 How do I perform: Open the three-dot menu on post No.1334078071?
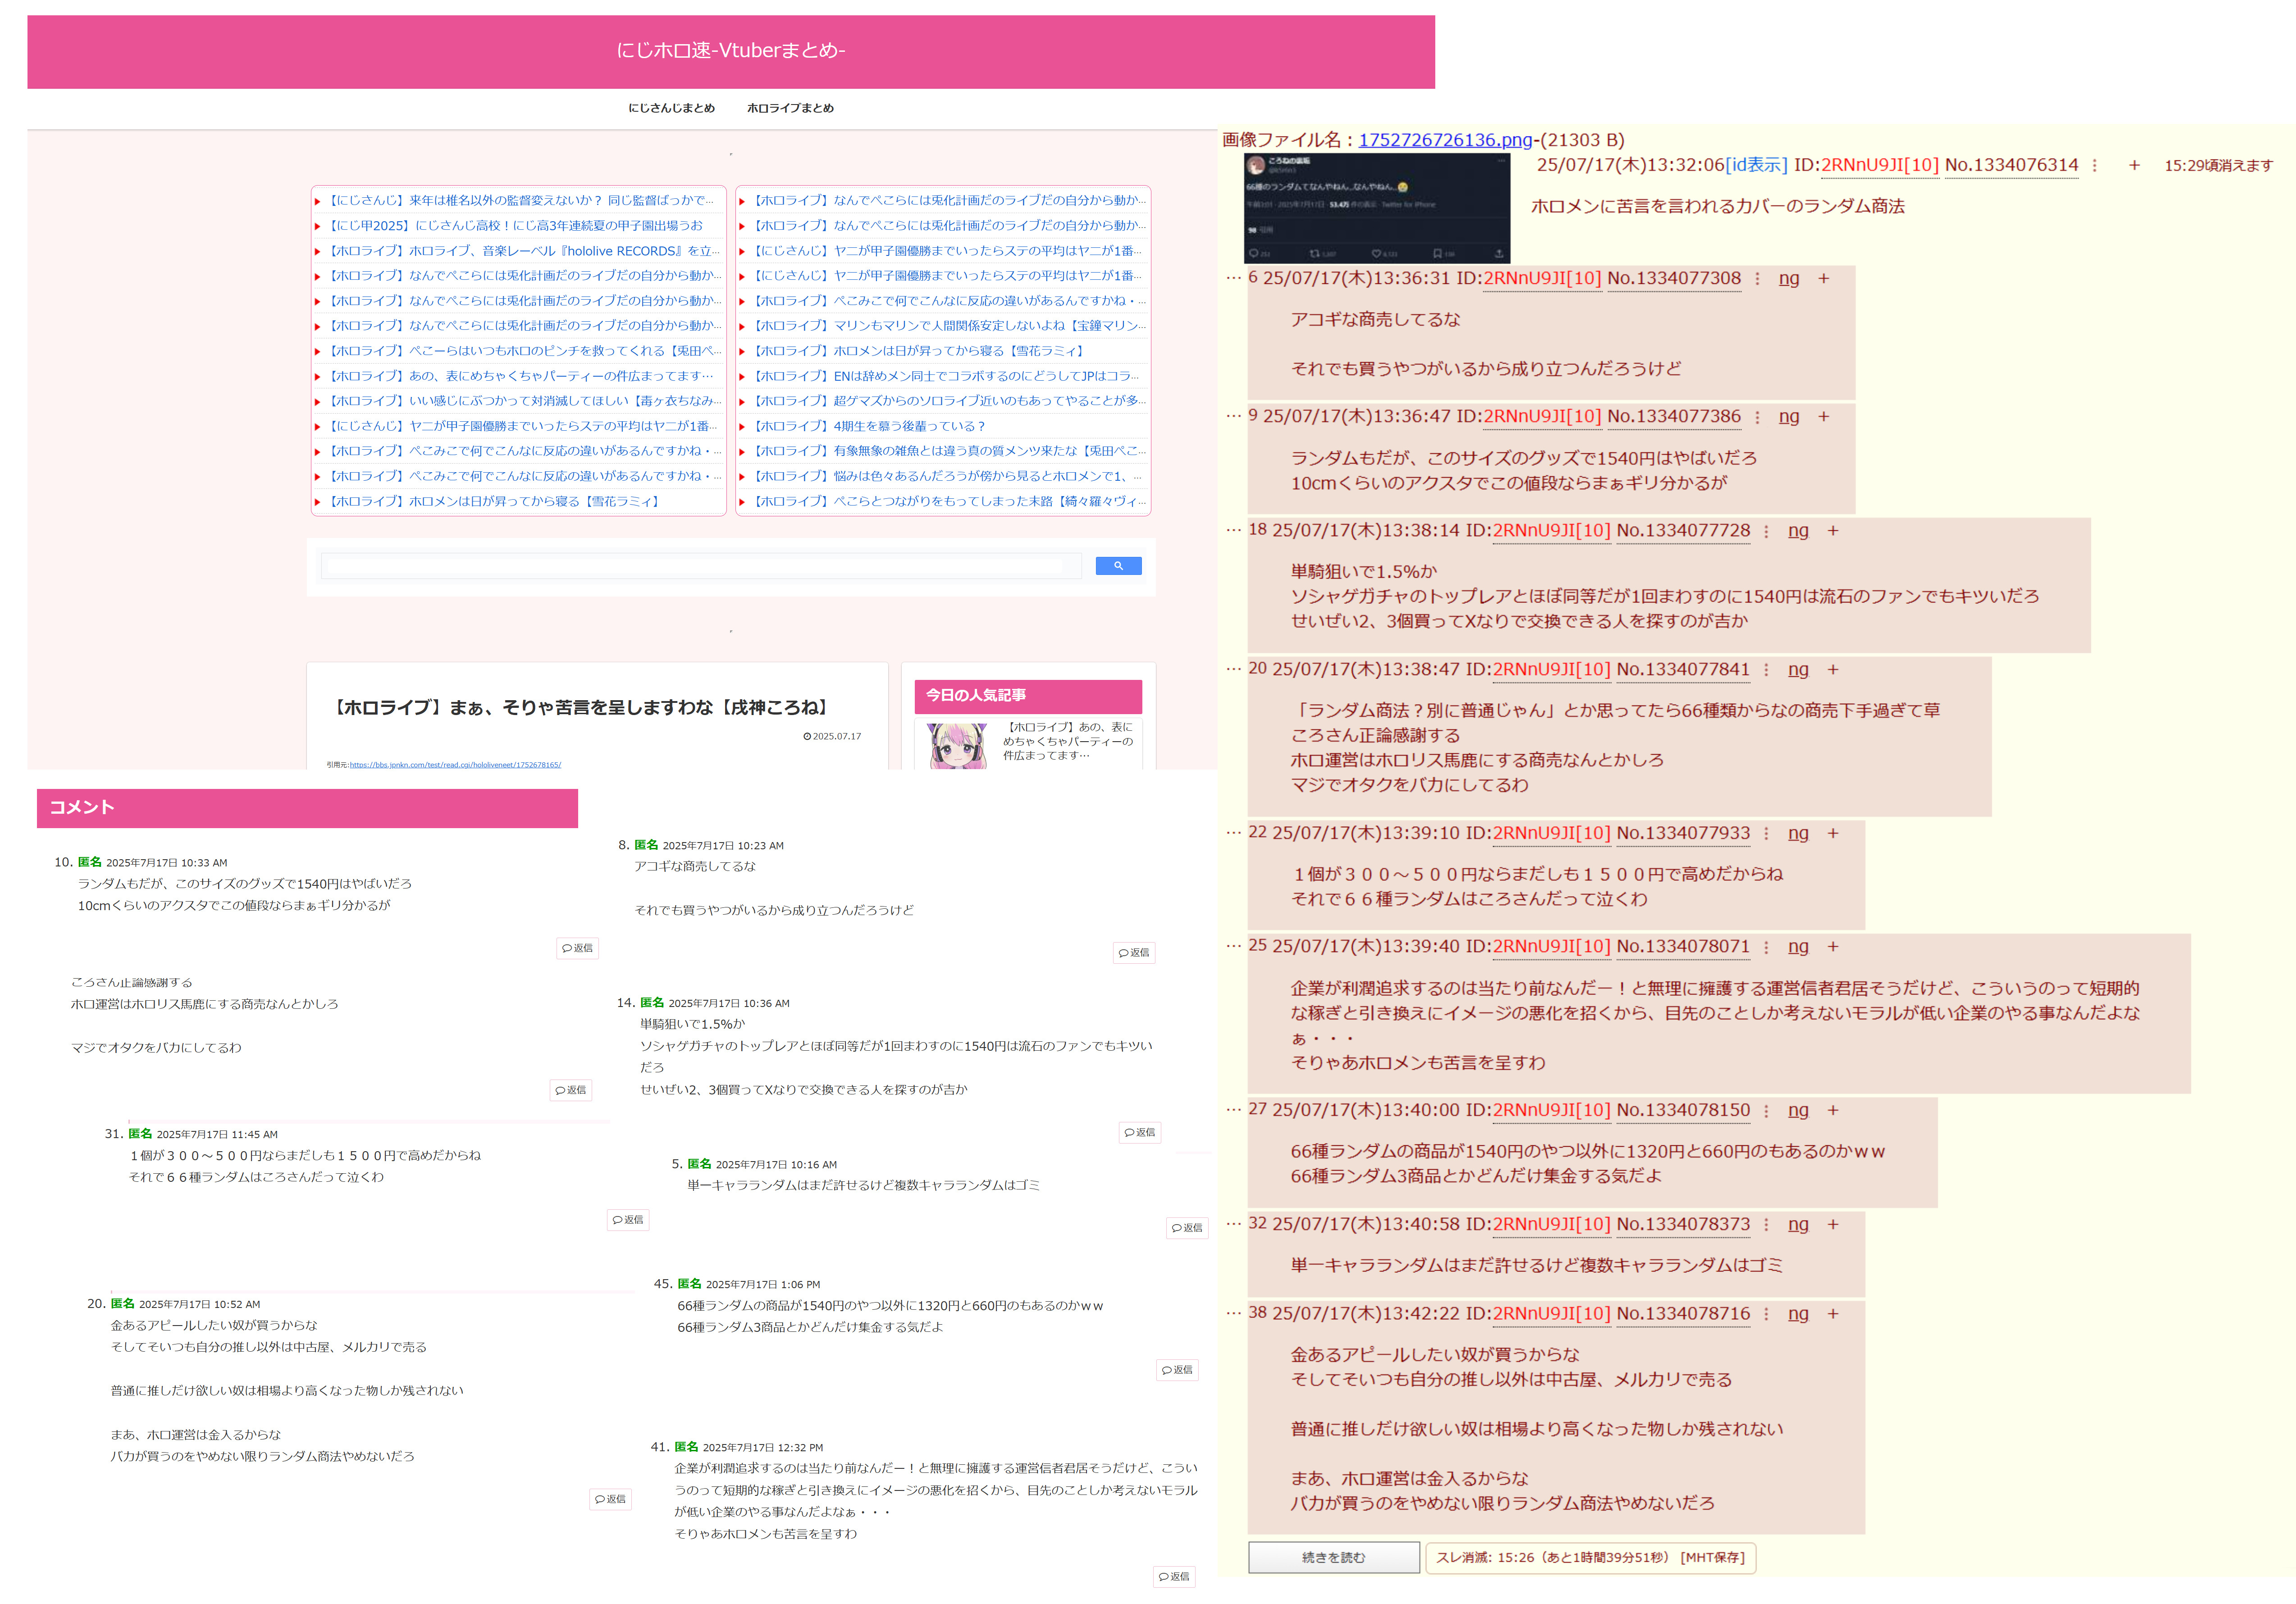pyautogui.click(x=1766, y=947)
